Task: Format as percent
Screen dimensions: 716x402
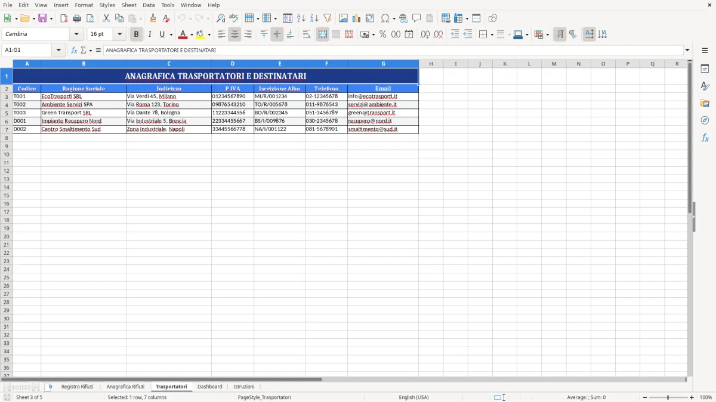Action: [382, 35]
